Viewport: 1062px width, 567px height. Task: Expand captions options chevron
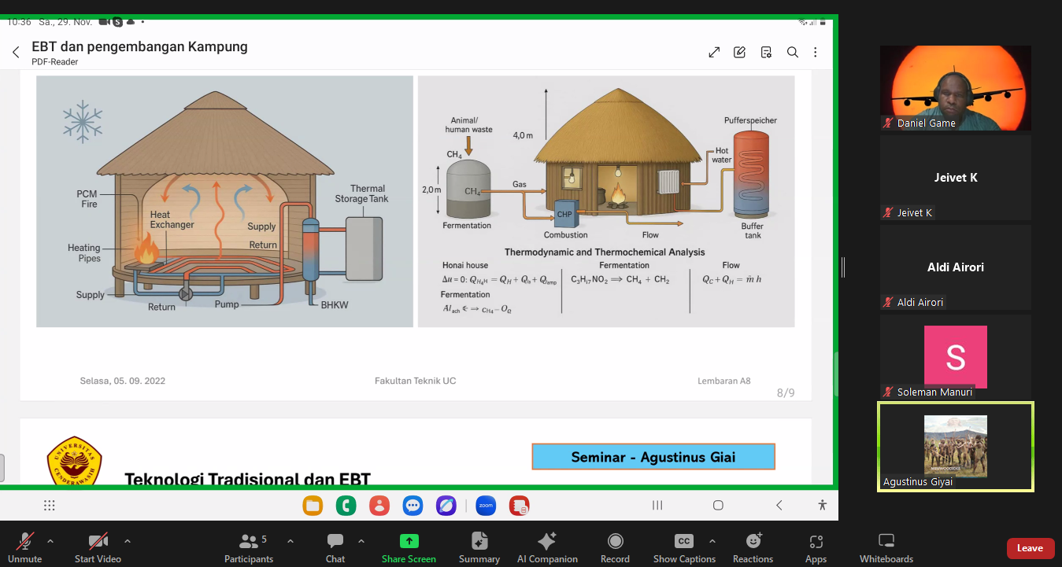click(712, 541)
